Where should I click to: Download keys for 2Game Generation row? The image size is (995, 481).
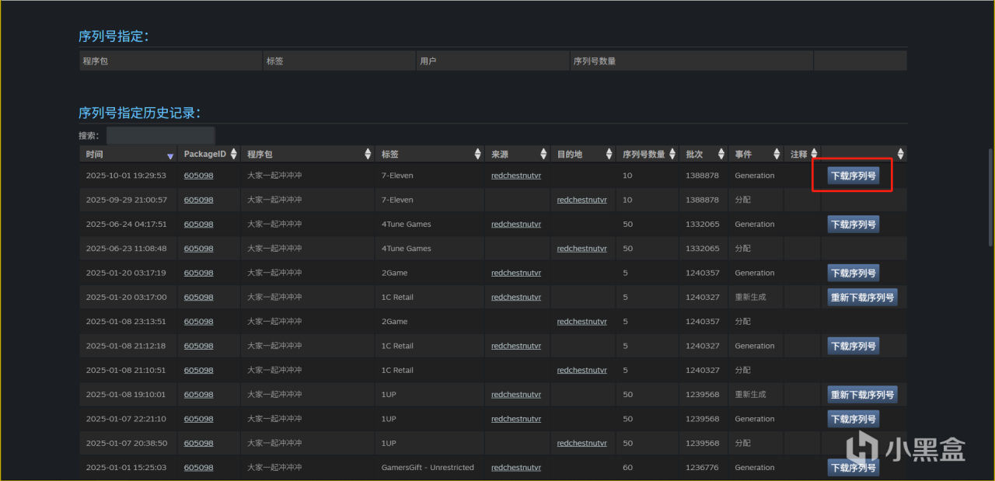(853, 274)
